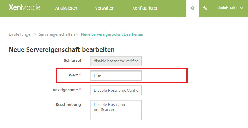Viewport: 248px width, 128px height.
Task: Click the Schlüssel field with disable.hostname key
Action: pyautogui.click(x=116, y=61)
